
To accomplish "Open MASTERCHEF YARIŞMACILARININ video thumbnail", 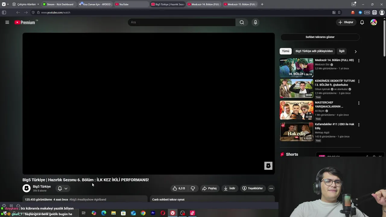I will [296, 110].
